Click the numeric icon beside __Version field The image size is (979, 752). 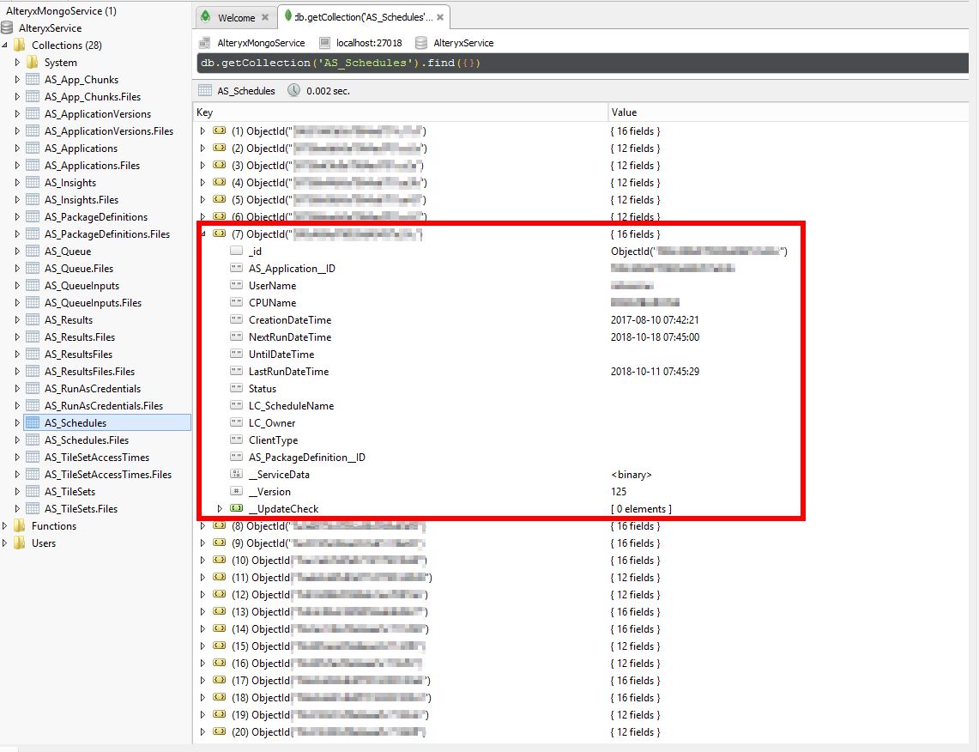(x=236, y=491)
